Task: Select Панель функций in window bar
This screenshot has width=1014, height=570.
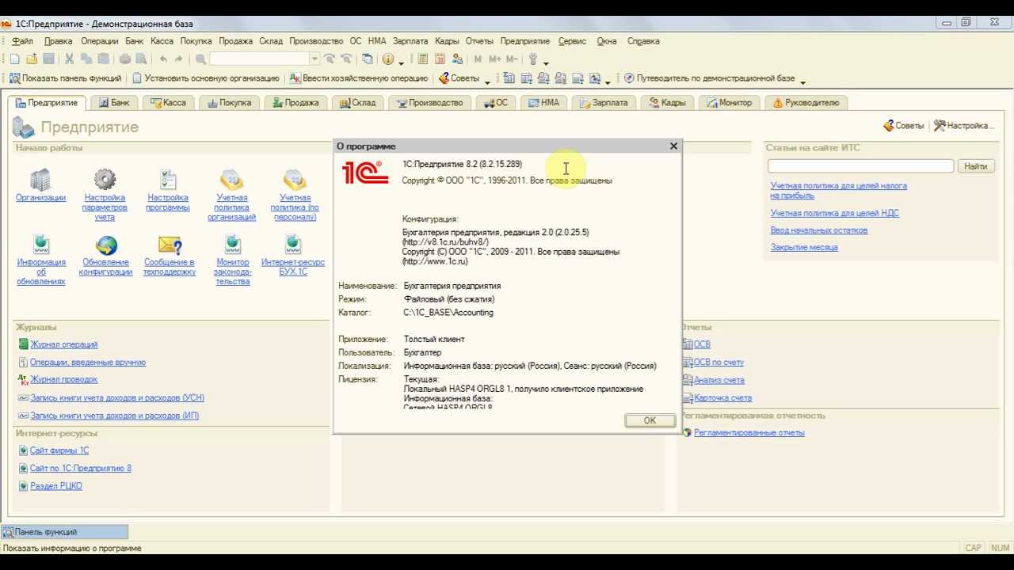Action: 64,532
